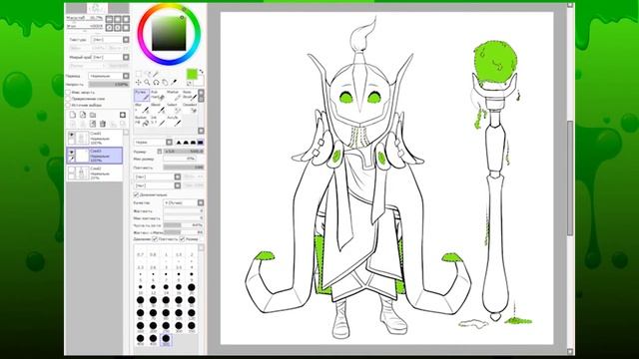Viewport: 639px width, 359px height.
Task: Enable the clipping group checkbox
Action: [x=68, y=99]
